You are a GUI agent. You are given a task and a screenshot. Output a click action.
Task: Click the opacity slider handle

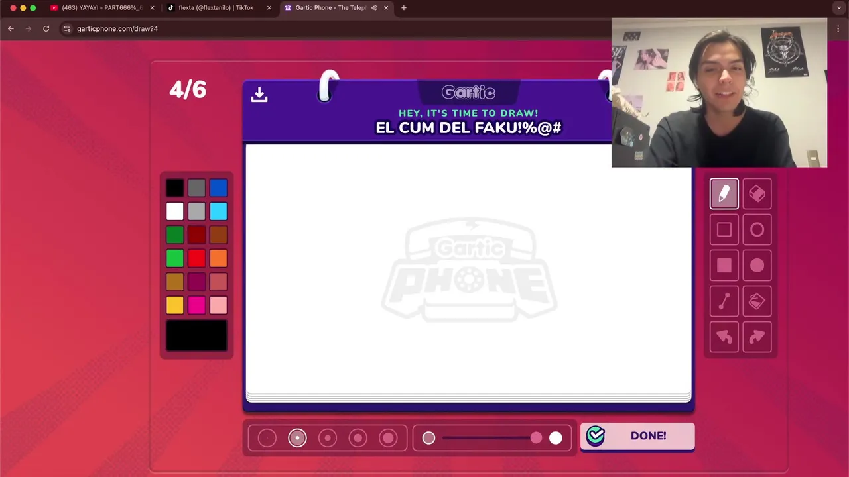click(x=536, y=438)
